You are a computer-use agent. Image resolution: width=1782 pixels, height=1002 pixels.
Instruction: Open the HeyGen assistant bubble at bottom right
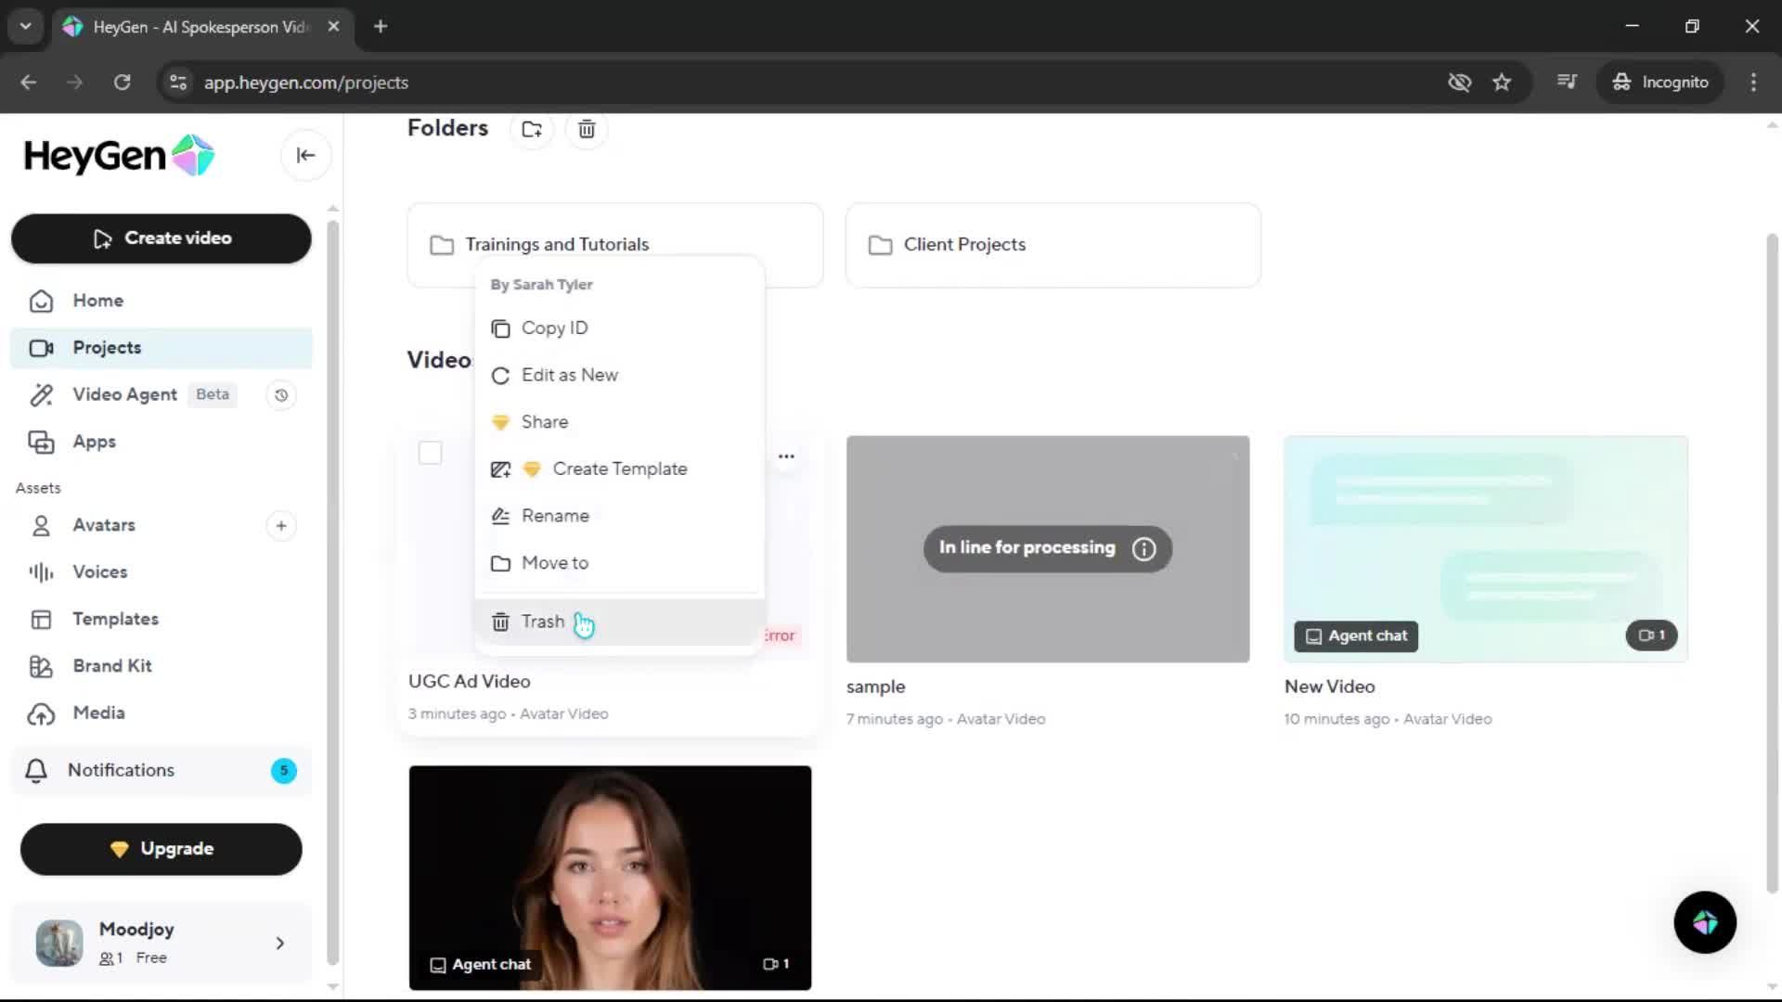click(x=1704, y=922)
